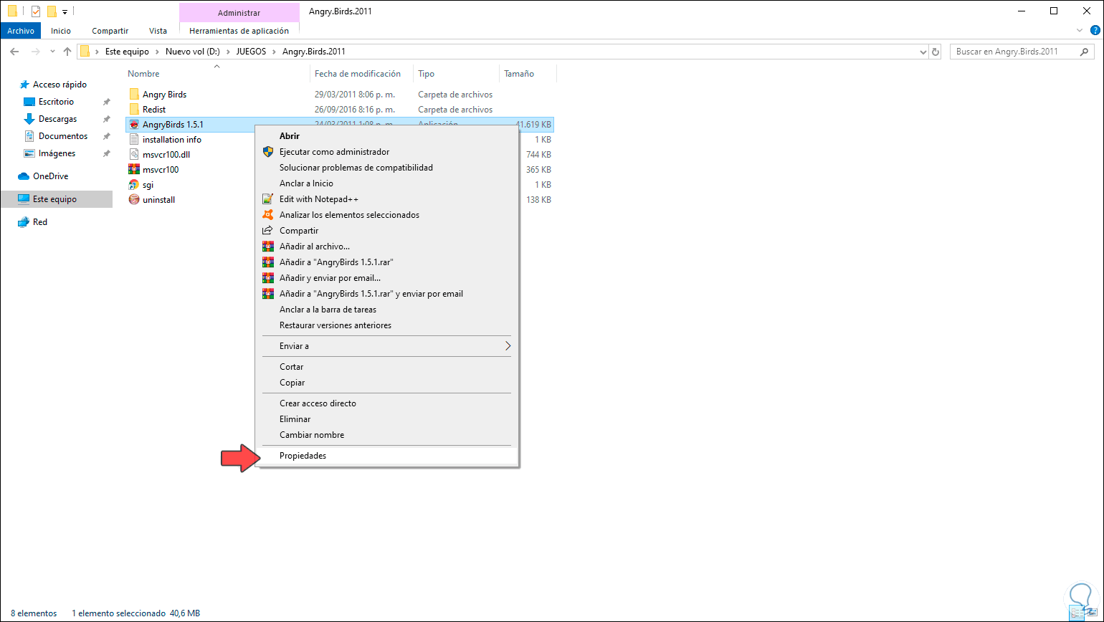Expand the ribbon with the chevron
This screenshot has width=1104, height=622.
1080,31
